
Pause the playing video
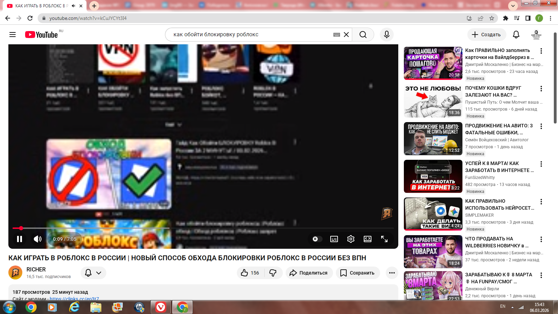pyautogui.click(x=20, y=239)
